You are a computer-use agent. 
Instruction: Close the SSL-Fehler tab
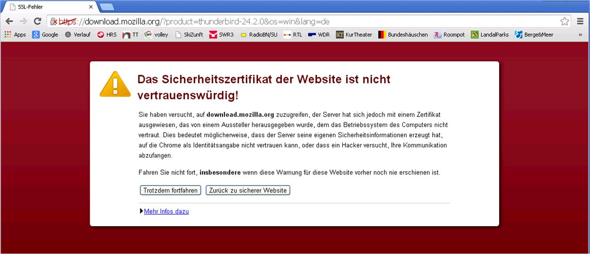91,7
